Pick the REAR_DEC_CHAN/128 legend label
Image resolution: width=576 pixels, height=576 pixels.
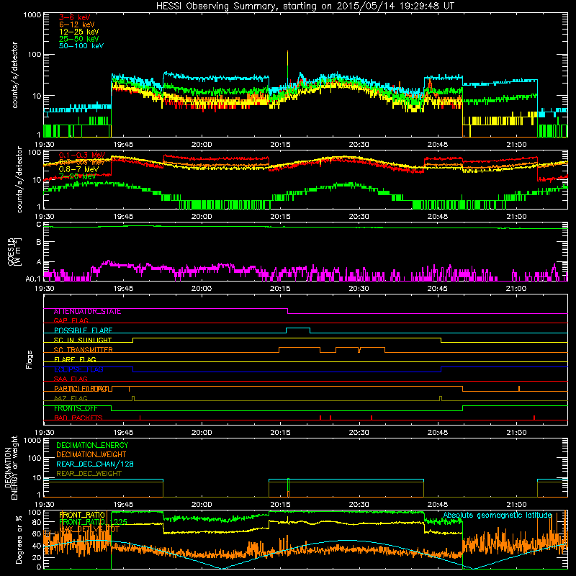click(95, 464)
